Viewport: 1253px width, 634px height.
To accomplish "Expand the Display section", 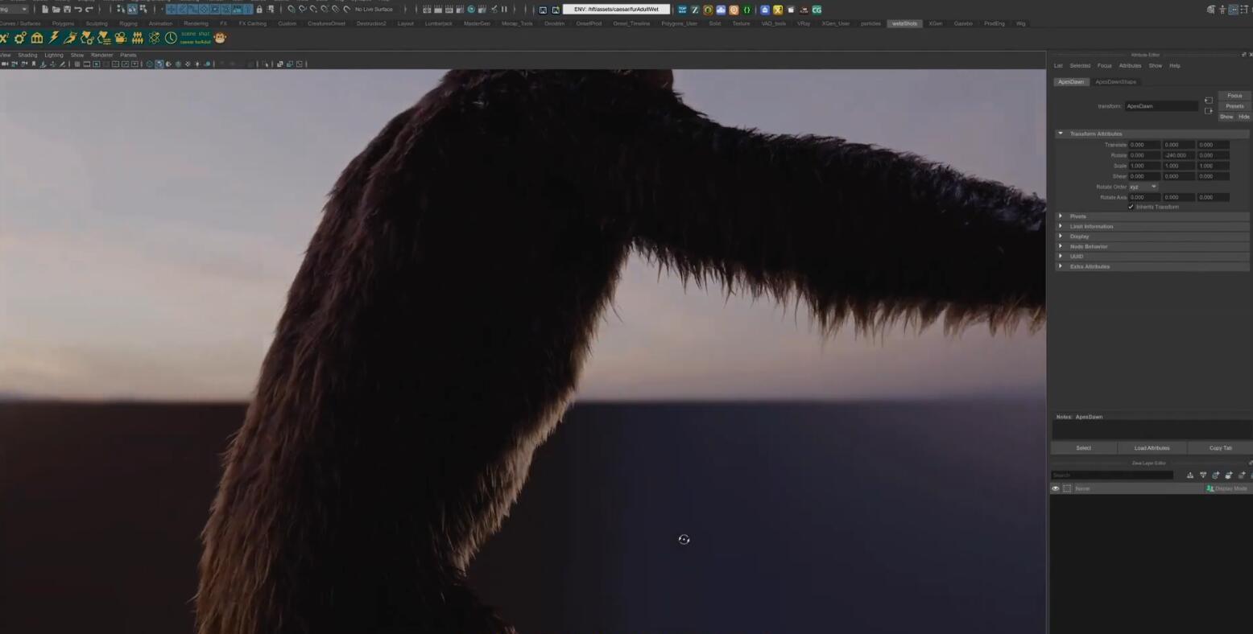I will (x=1152, y=237).
